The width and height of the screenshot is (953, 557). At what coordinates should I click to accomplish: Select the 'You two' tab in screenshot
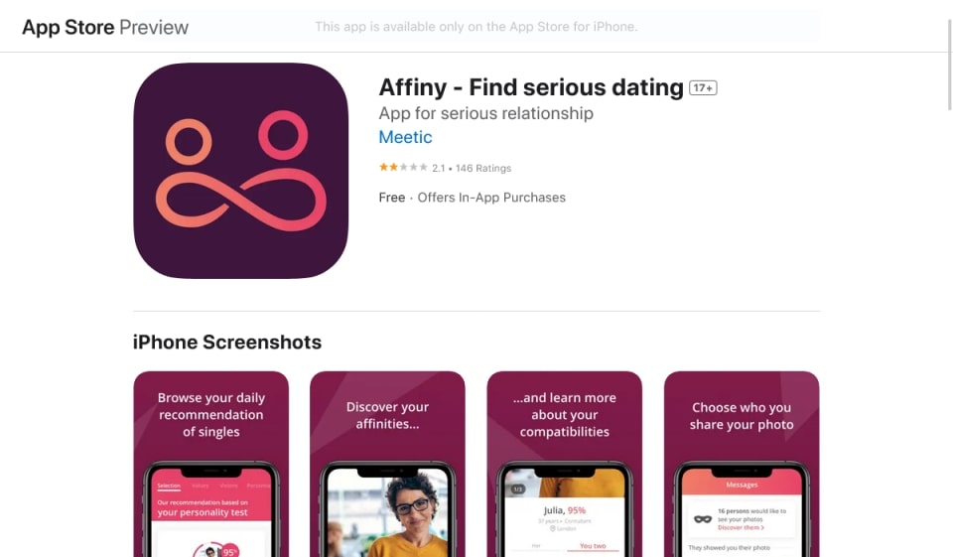[x=593, y=545]
